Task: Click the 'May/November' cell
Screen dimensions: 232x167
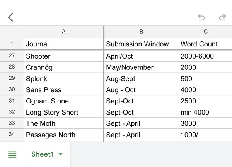Action: tap(142, 67)
